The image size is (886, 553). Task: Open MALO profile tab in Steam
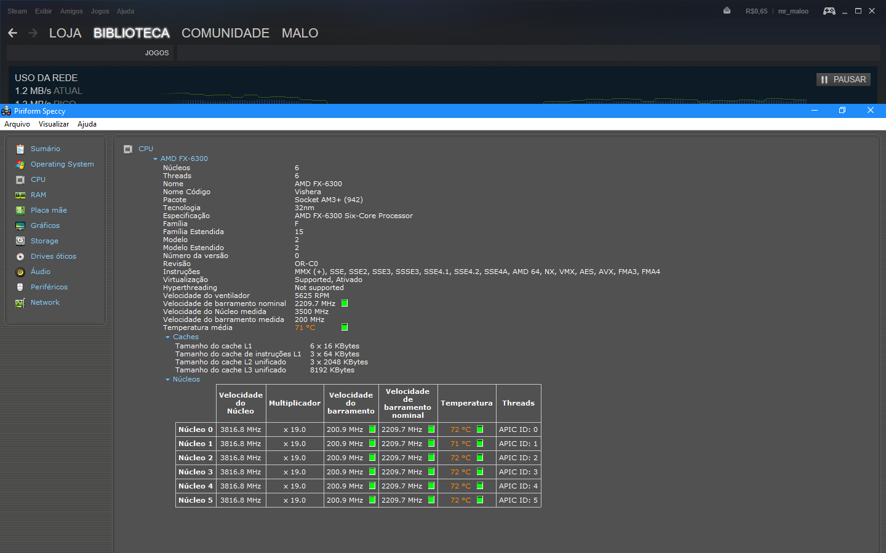click(x=300, y=33)
